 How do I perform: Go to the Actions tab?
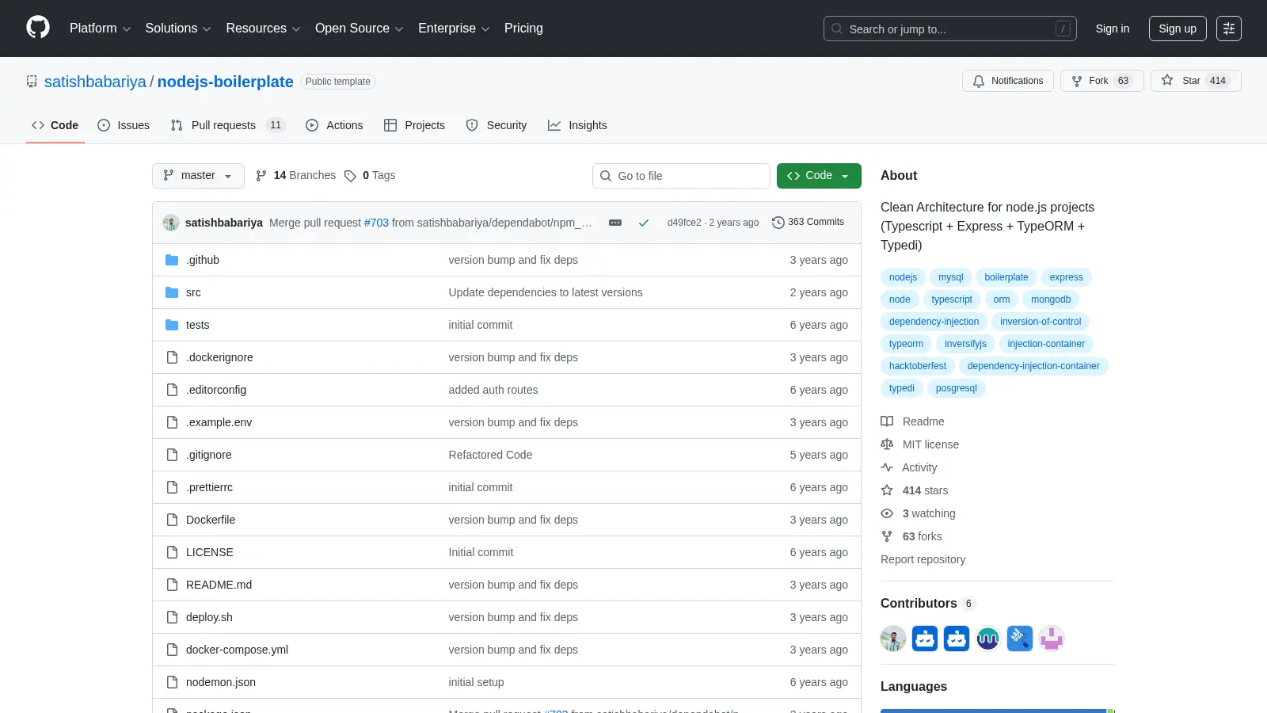tap(334, 125)
